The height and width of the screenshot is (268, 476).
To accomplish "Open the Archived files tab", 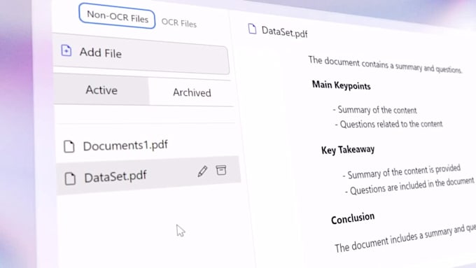I will (x=192, y=92).
